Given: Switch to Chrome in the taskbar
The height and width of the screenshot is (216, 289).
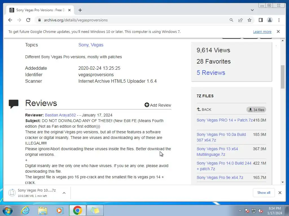Looking at the screenshot, I should (x=77, y=210).
